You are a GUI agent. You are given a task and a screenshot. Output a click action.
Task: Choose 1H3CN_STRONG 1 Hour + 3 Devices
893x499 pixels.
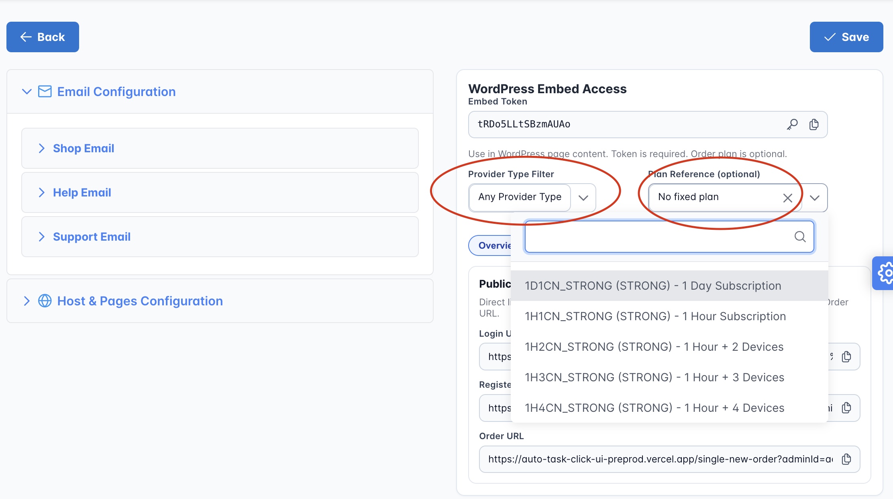[x=669, y=377]
